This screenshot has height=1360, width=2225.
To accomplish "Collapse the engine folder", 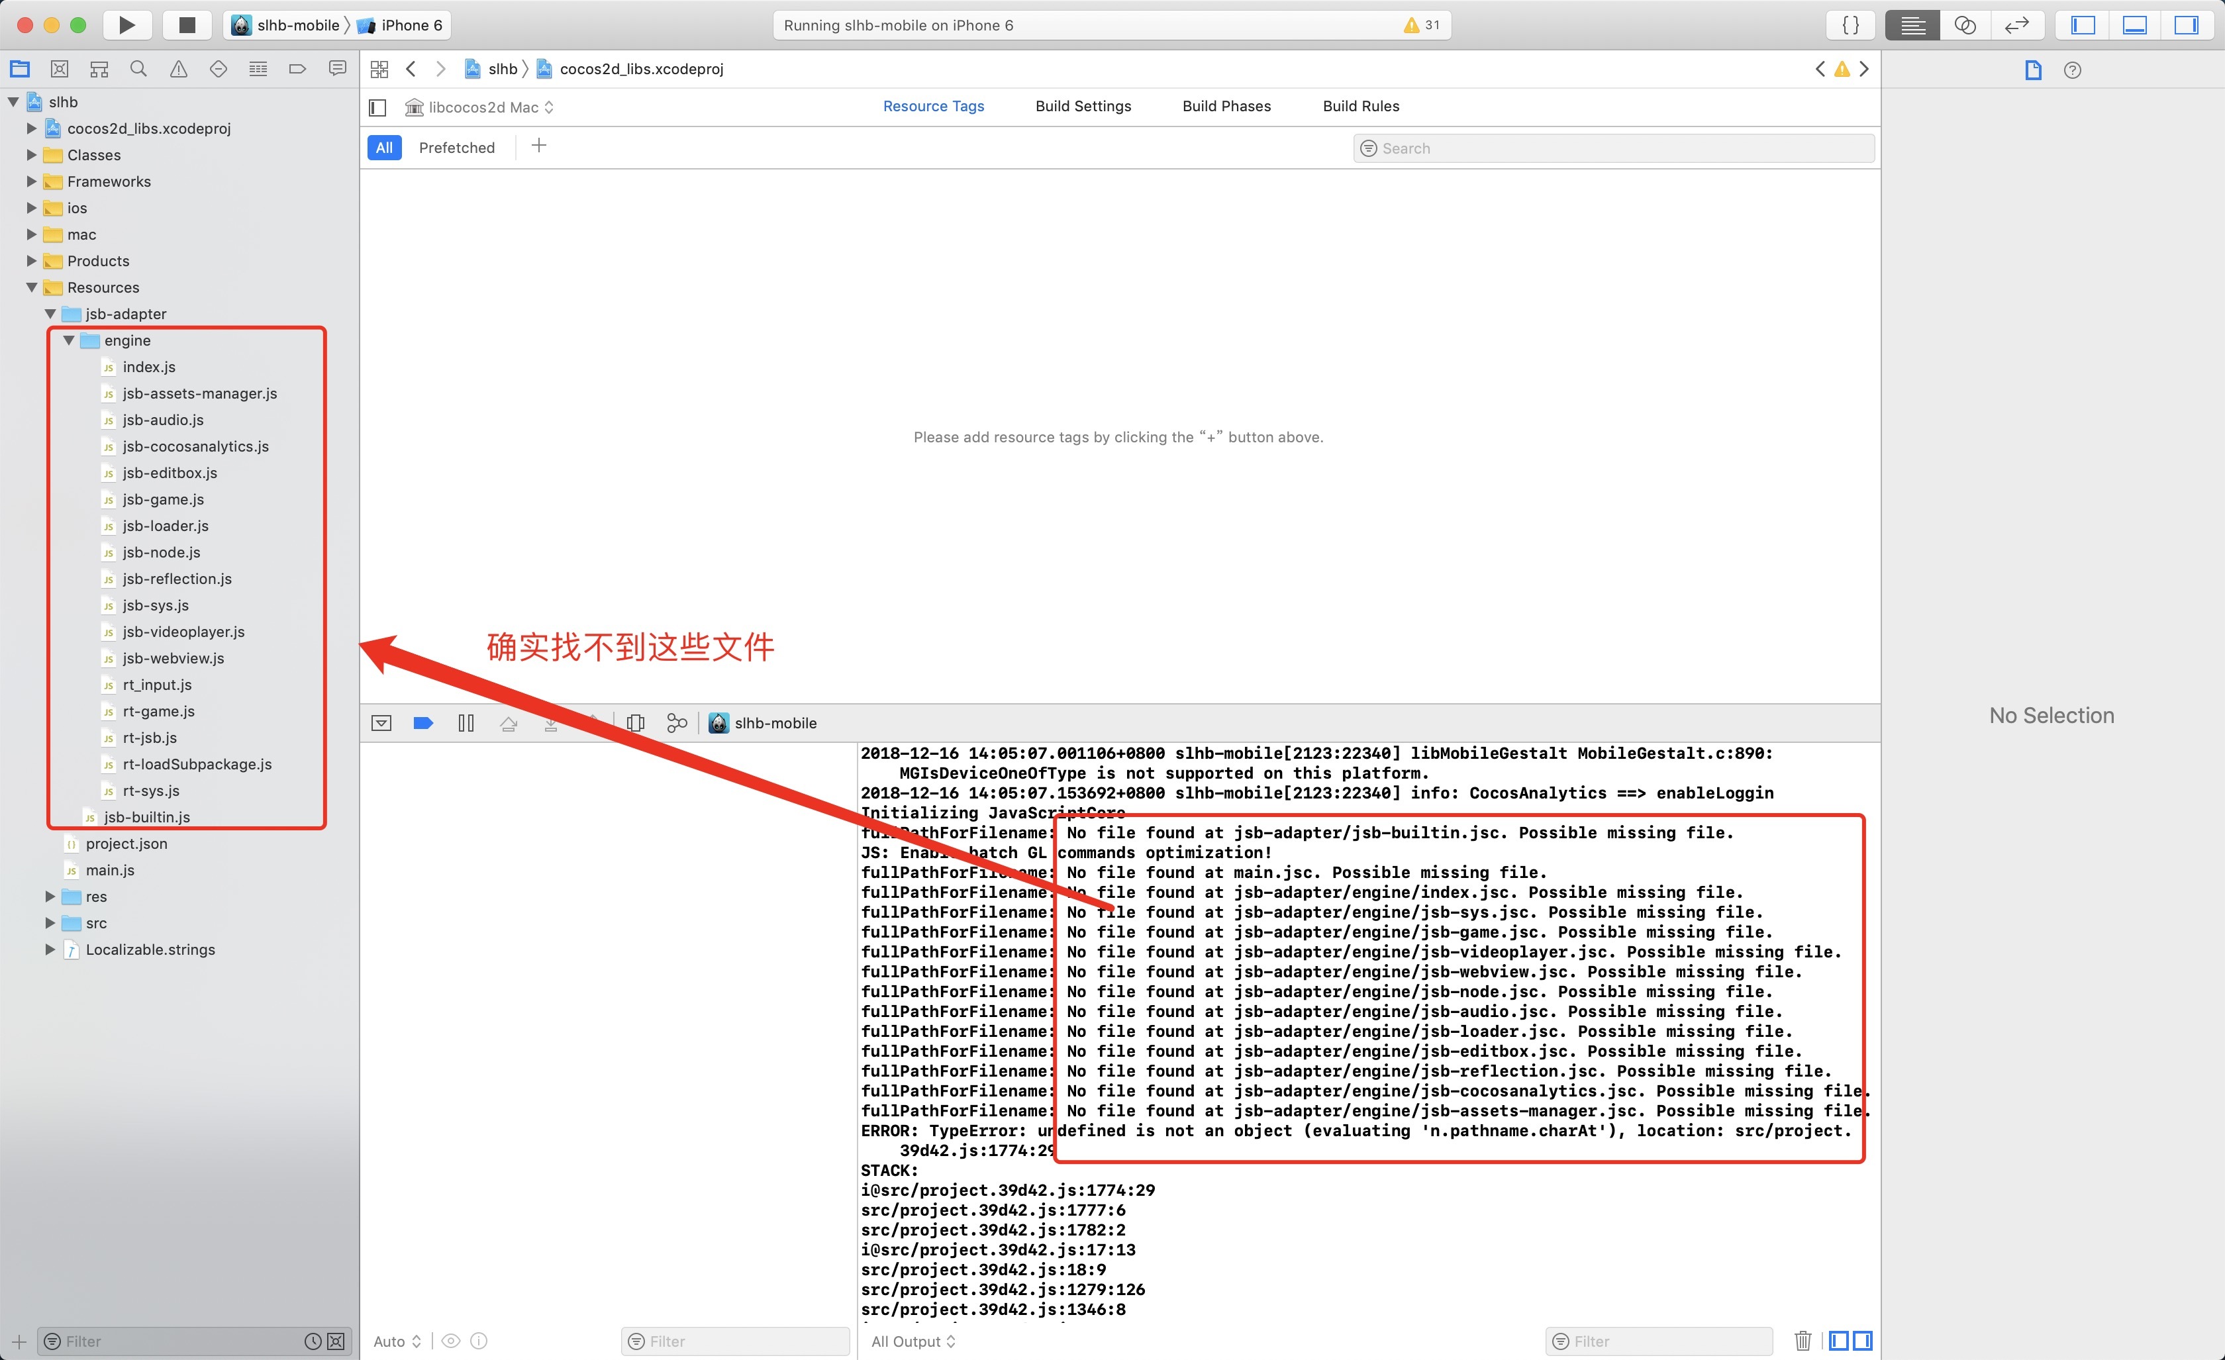I will point(69,340).
